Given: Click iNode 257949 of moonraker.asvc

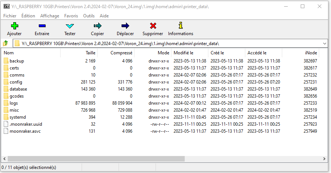Looking at the screenshot, I should click(310, 131).
